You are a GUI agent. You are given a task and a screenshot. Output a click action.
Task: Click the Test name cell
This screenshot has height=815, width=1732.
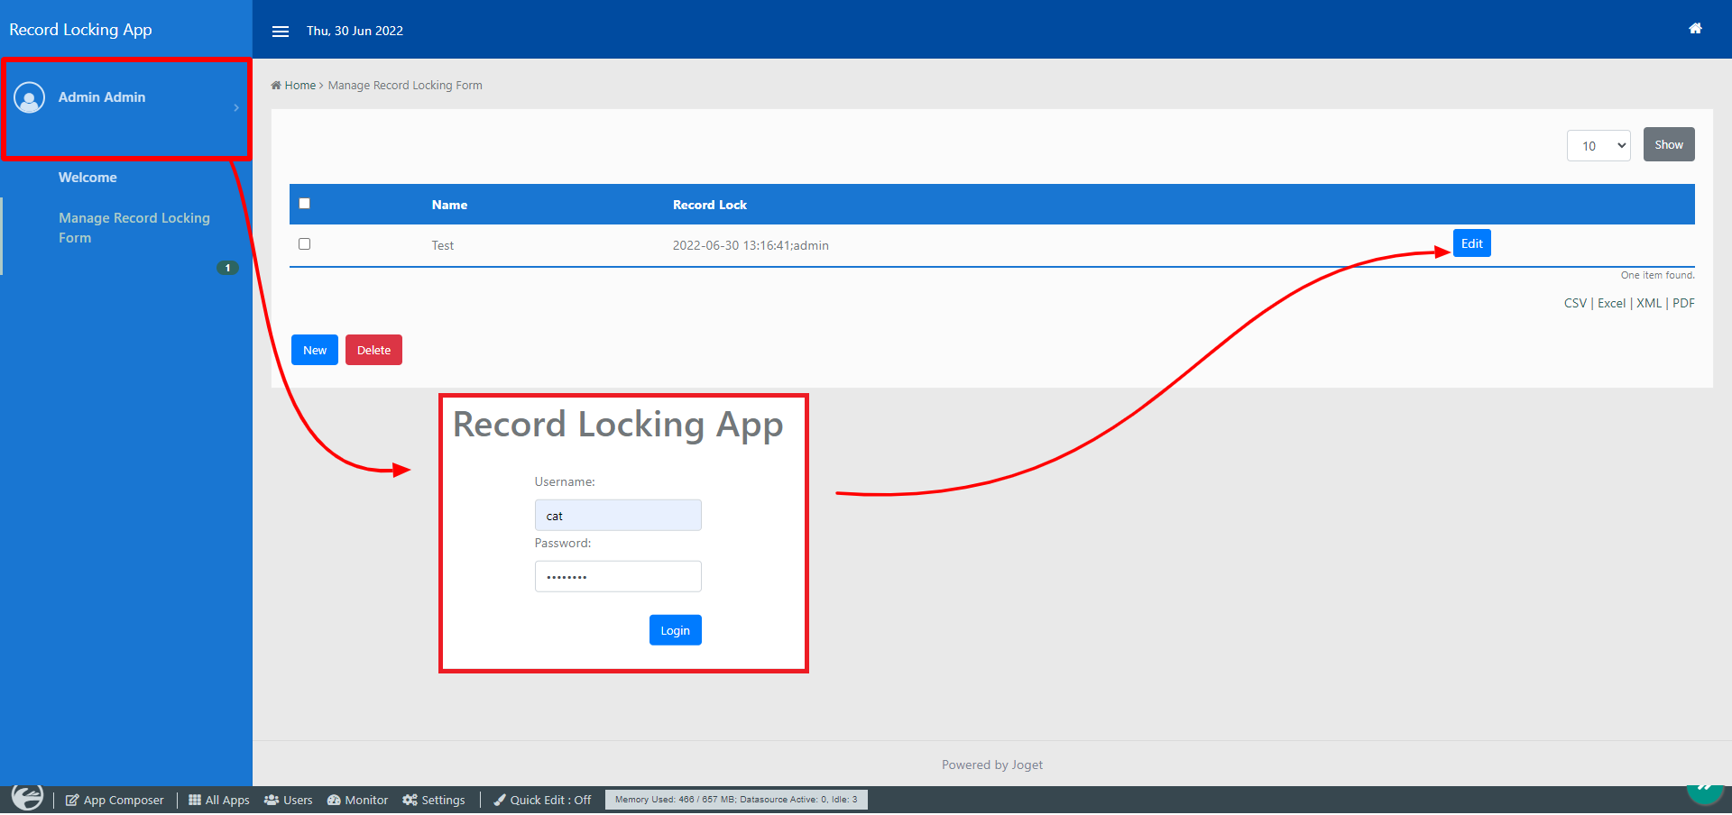tap(442, 245)
